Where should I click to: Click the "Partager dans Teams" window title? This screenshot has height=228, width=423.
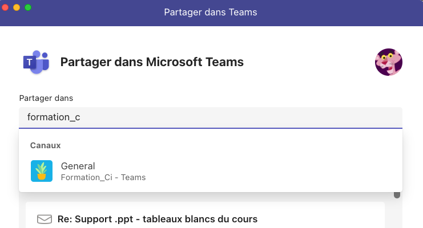point(211,12)
